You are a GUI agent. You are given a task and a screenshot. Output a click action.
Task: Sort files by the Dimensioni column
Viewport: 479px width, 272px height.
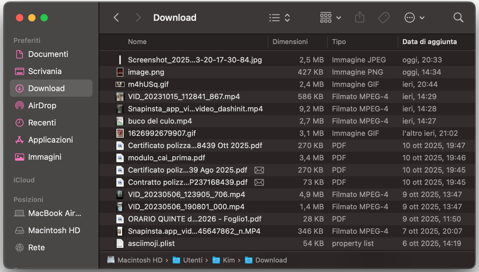pyautogui.click(x=290, y=42)
